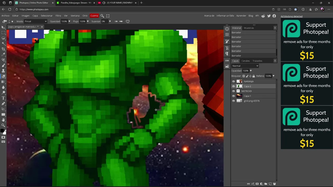Open the search icon in menu bar

(102, 16)
